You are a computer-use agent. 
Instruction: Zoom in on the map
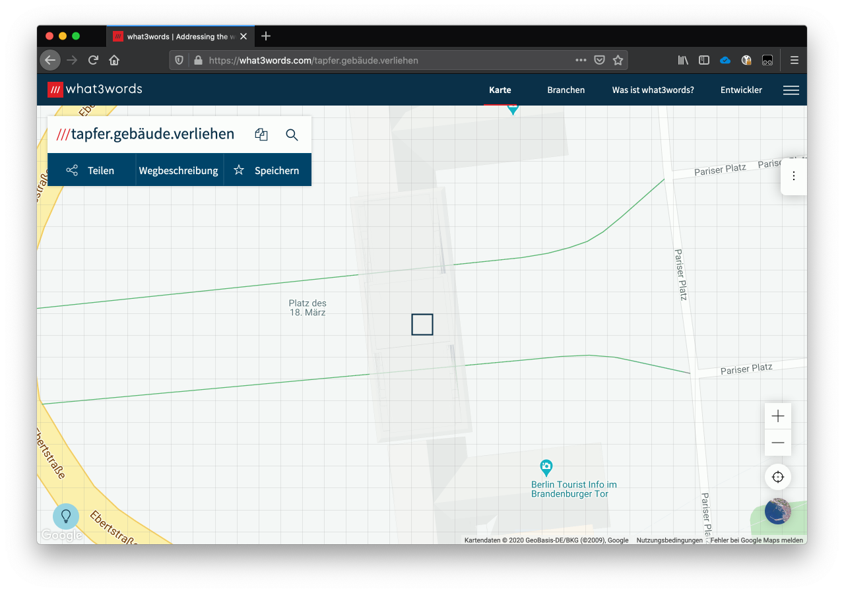click(778, 416)
